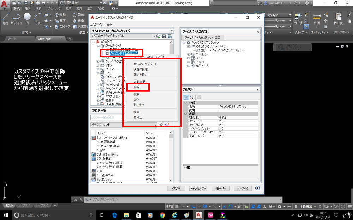
Task: Open File Explorer from the taskbar
Action: pyautogui.click(x=126, y=215)
